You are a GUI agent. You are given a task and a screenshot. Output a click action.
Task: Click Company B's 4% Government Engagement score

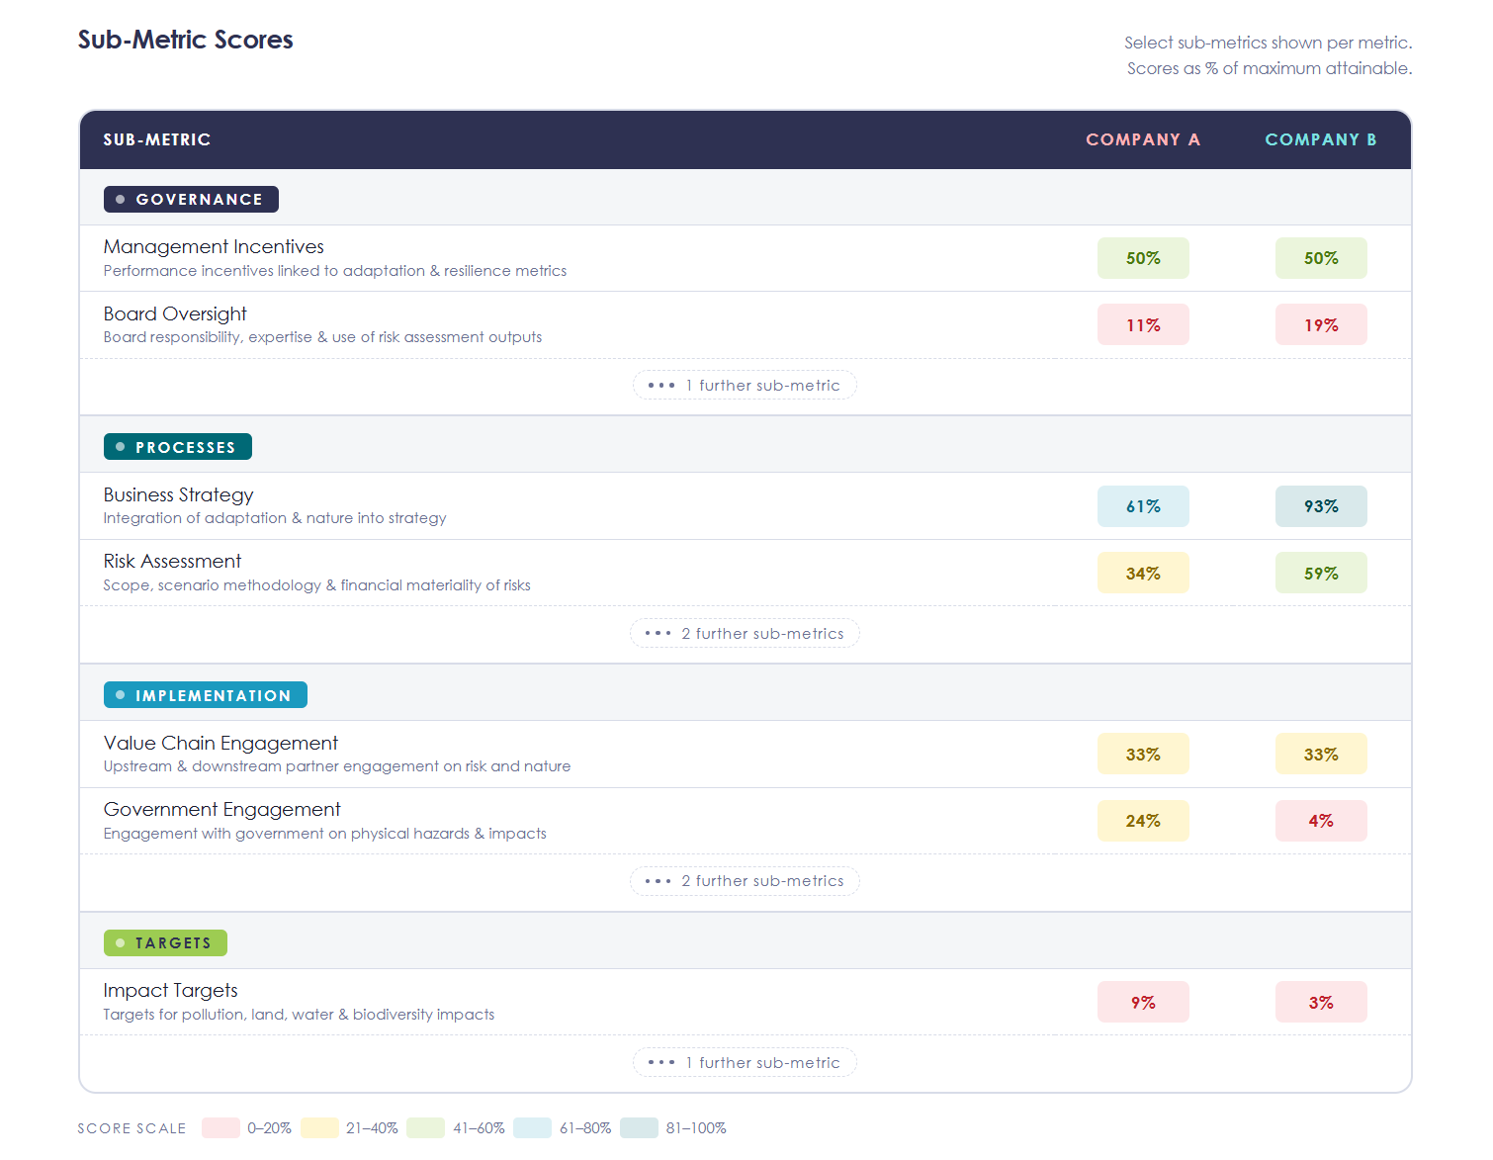1321,822
